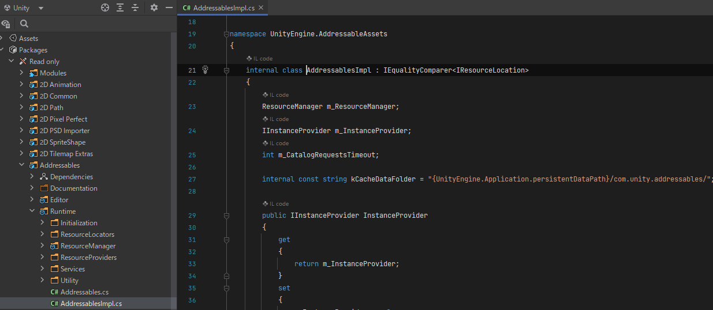
Task: Select 2D SpriteShape in the tree
Action: pyautogui.click(x=62, y=142)
